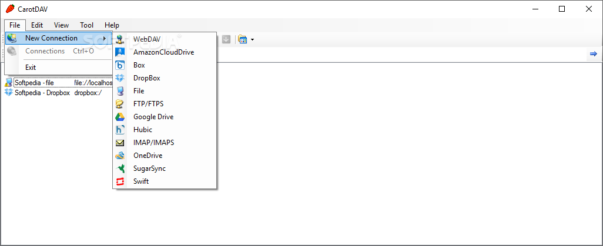This screenshot has width=603, height=246.
Task: Click the Box logo icon
Action: (x=120, y=65)
